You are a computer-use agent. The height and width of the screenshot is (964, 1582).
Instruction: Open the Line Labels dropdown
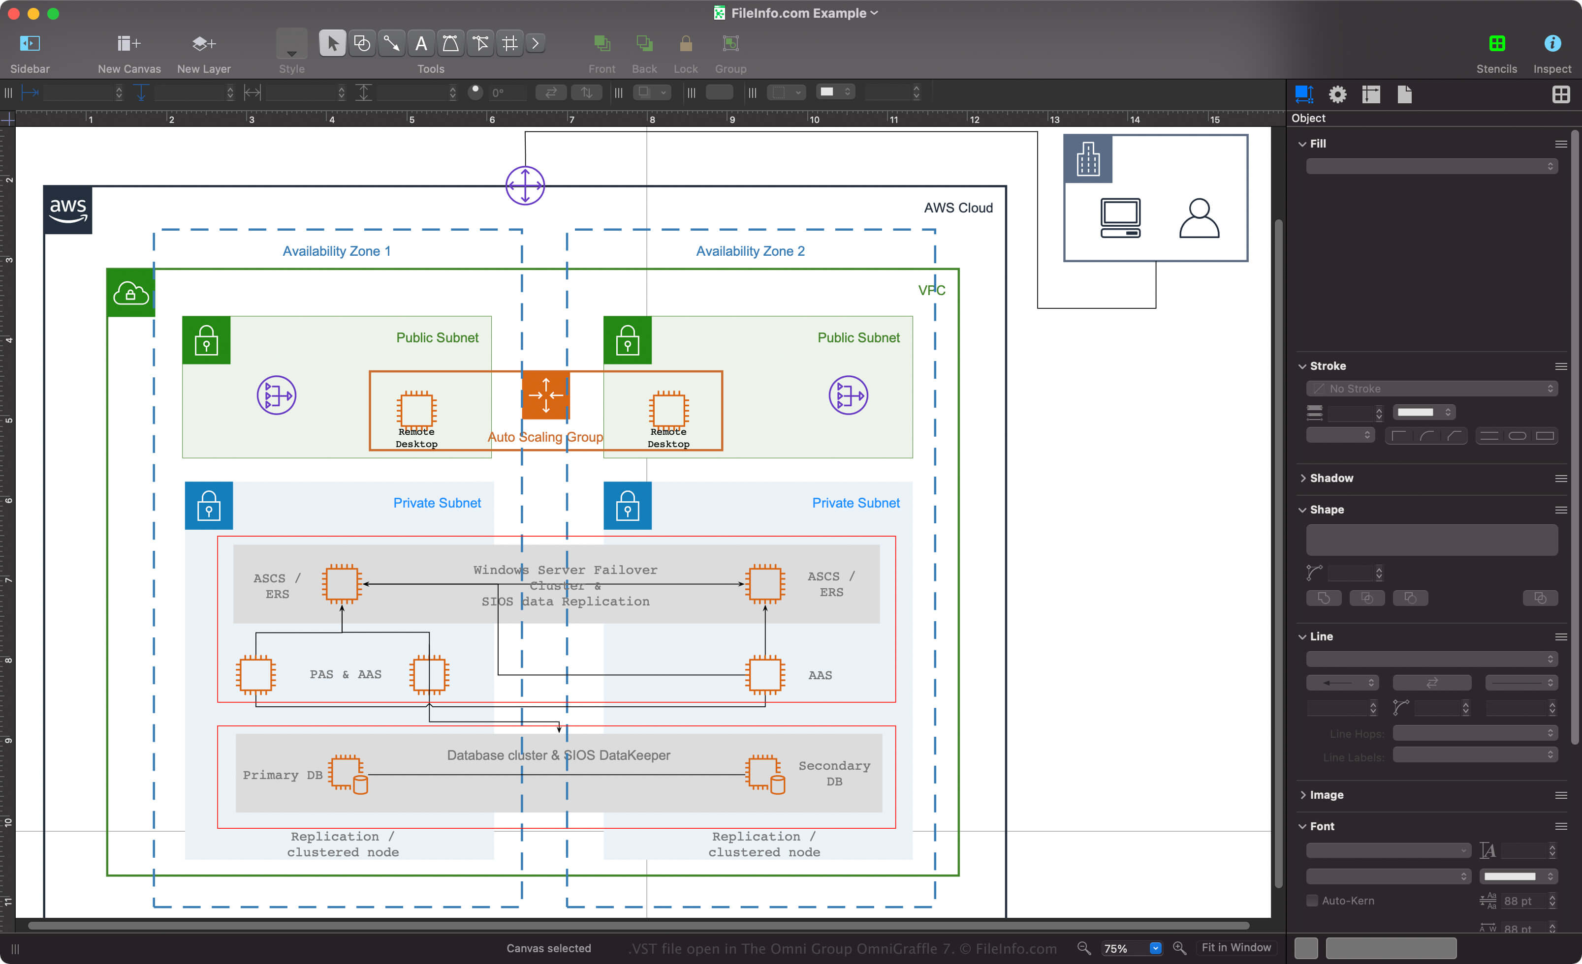[x=1474, y=755]
